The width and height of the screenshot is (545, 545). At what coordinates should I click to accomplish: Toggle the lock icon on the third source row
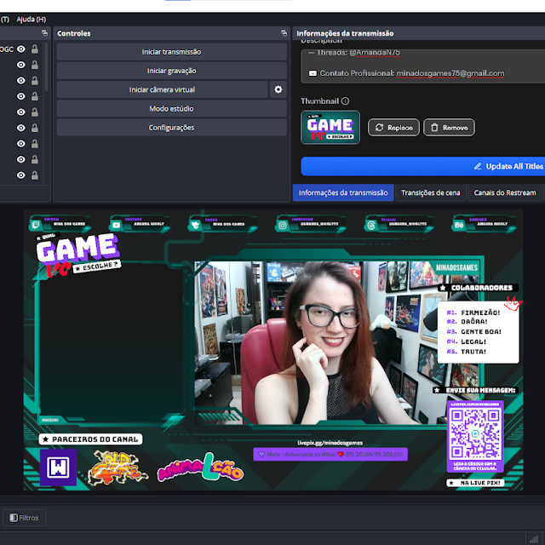click(x=35, y=81)
